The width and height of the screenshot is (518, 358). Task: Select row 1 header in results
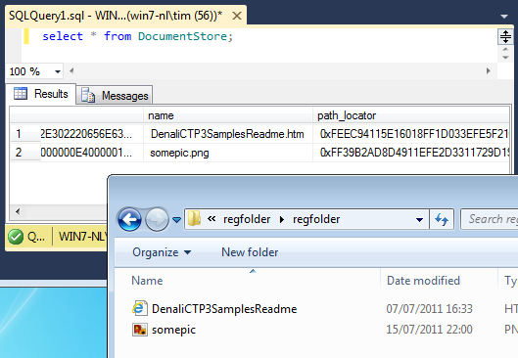25,134
